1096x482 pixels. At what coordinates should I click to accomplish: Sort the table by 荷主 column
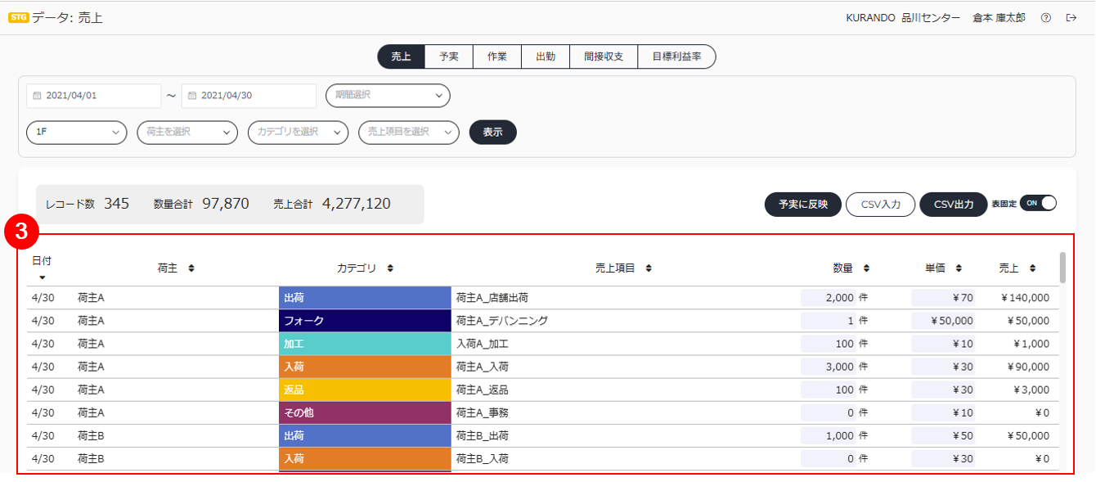(191, 268)
